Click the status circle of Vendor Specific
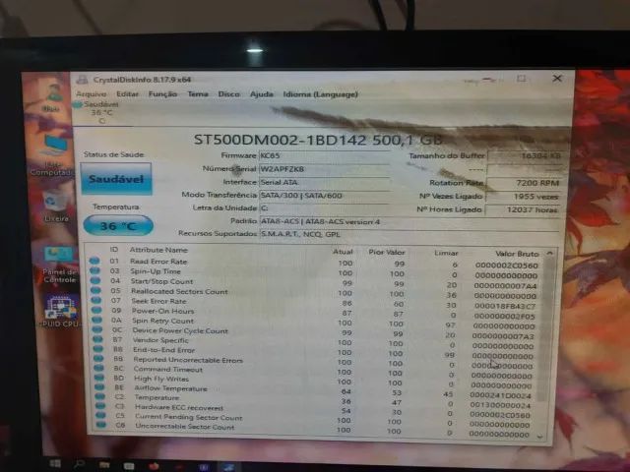The width and height of the screenshot is (630, 472). pos(97,339)
